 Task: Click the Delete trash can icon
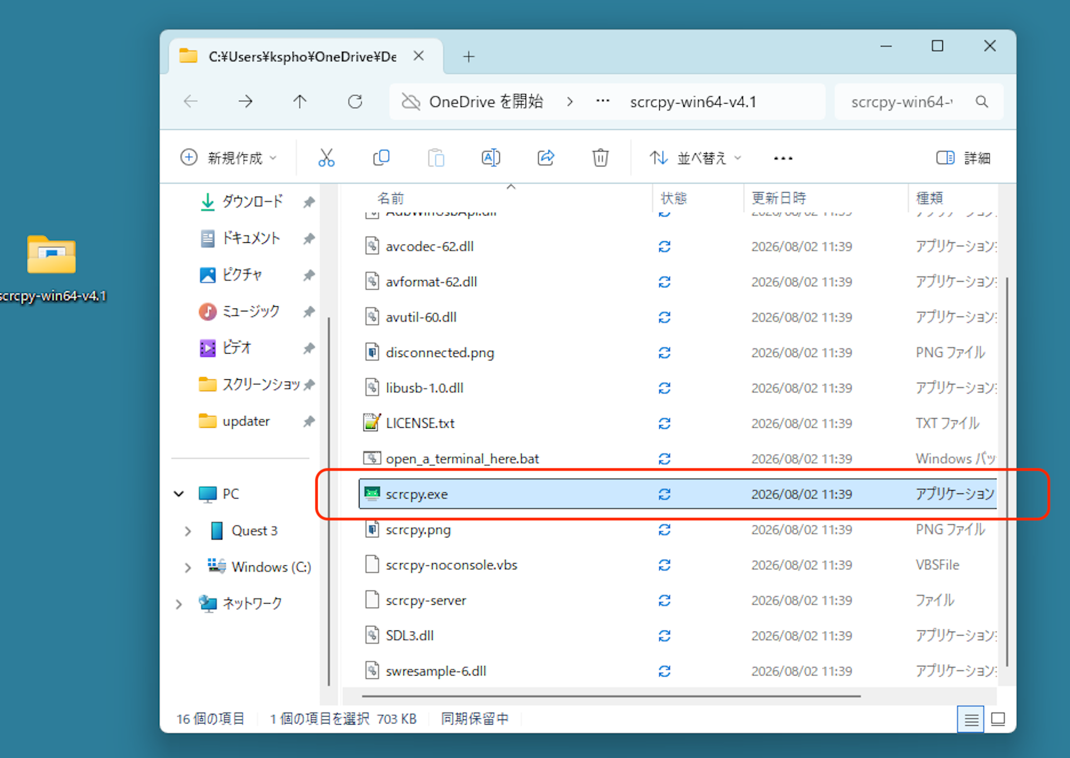tap(600, 158)
